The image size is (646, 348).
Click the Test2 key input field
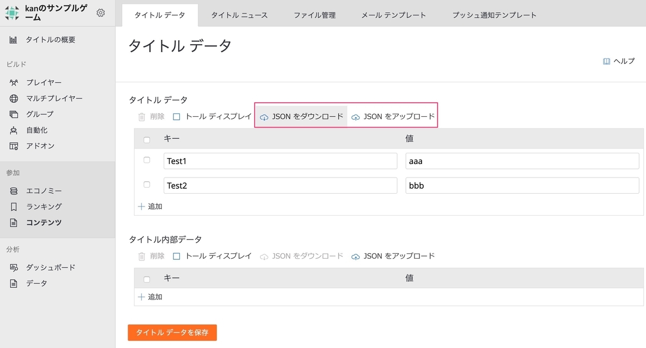[280, 186]
